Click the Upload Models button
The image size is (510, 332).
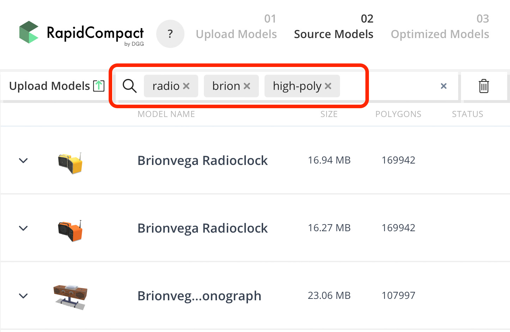point(57,86)
